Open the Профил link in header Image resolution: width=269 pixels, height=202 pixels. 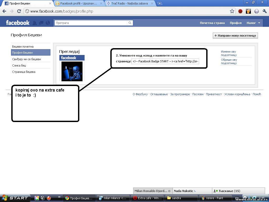tap(236, 23)
